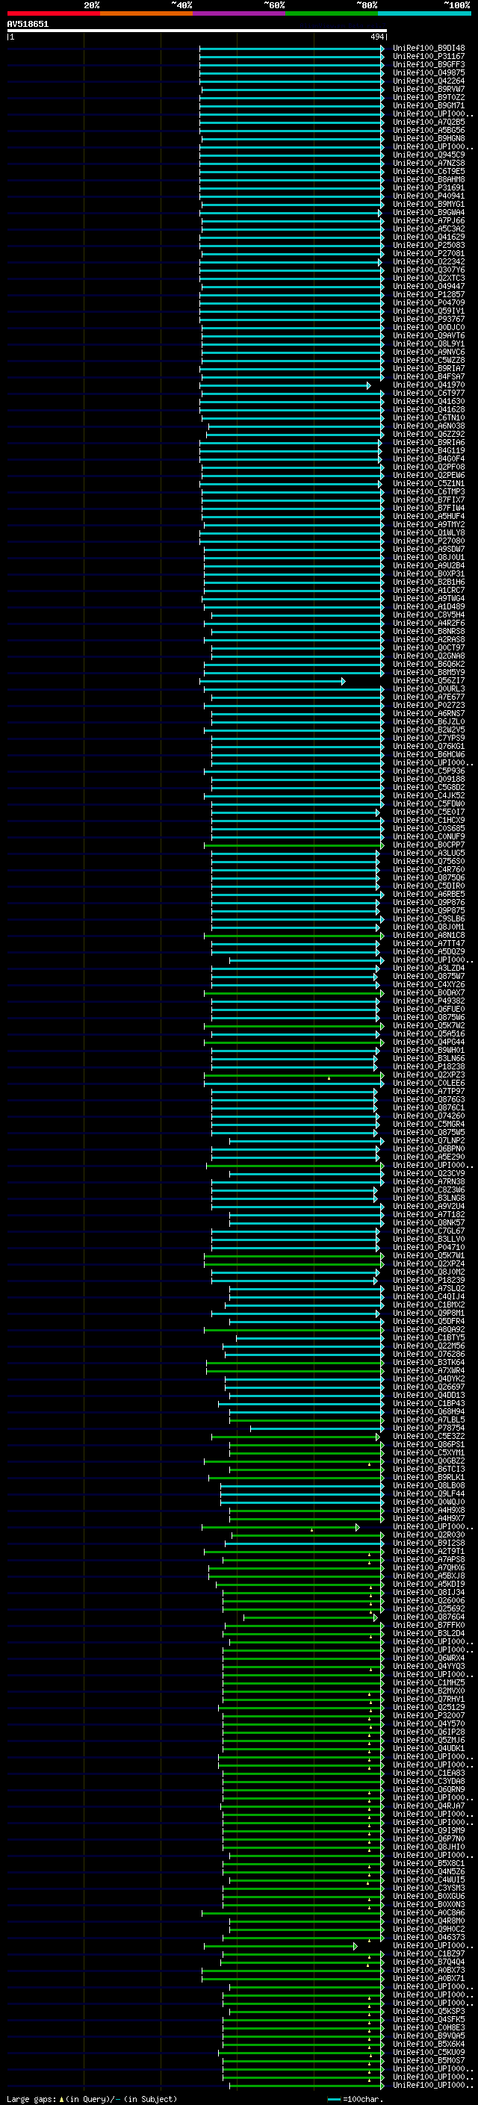Select the UniRef100_P40941 label

click(x=429, y=196)
